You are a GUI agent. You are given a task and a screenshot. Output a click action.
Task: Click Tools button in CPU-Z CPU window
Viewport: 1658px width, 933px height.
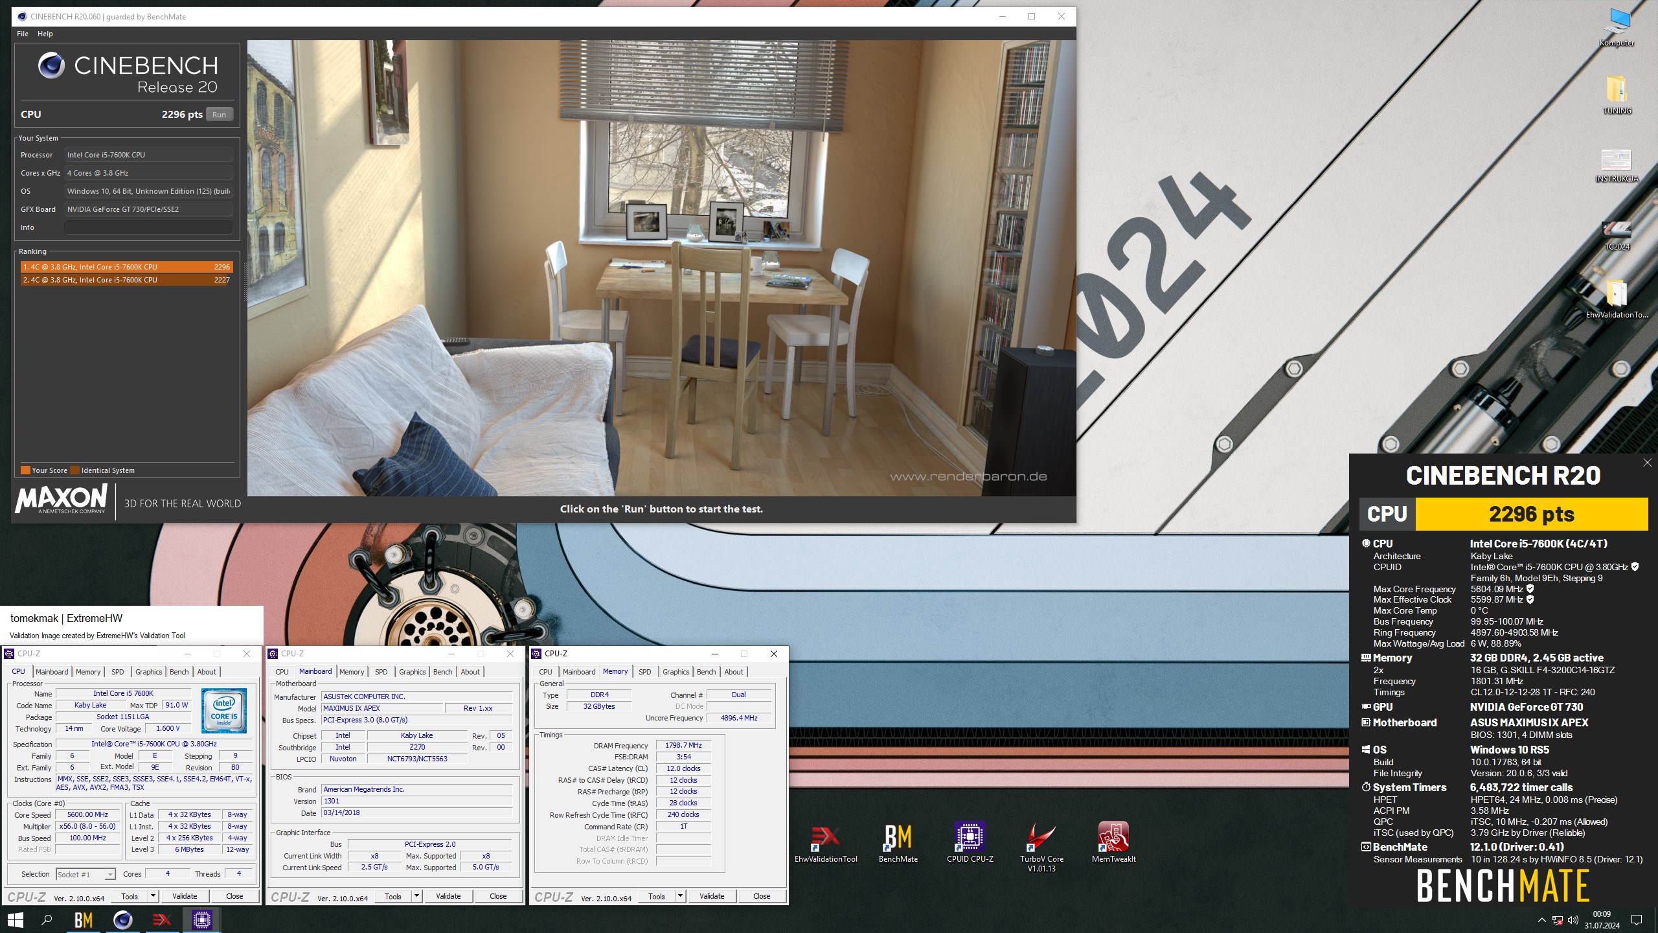coord(130,896)
